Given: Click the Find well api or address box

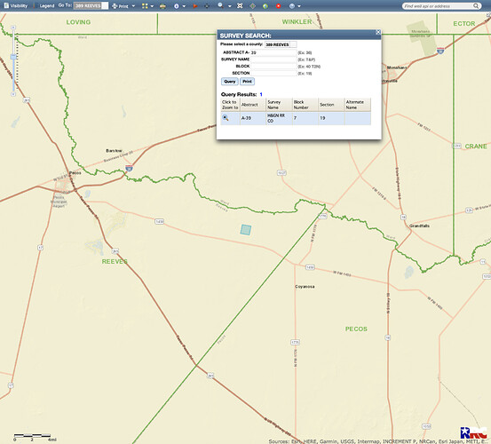Looking at the screenshot, I should 438,6.
